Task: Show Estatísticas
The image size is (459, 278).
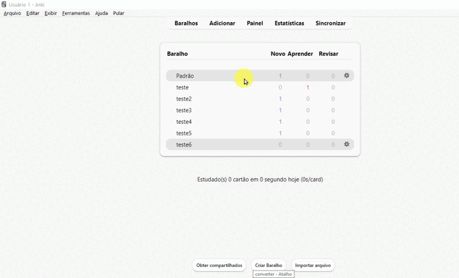Action: click(x=289, y=23)
